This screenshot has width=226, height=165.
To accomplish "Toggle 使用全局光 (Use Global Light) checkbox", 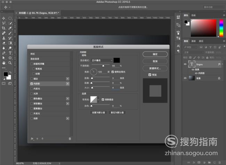I will click(x=113, y=72).
